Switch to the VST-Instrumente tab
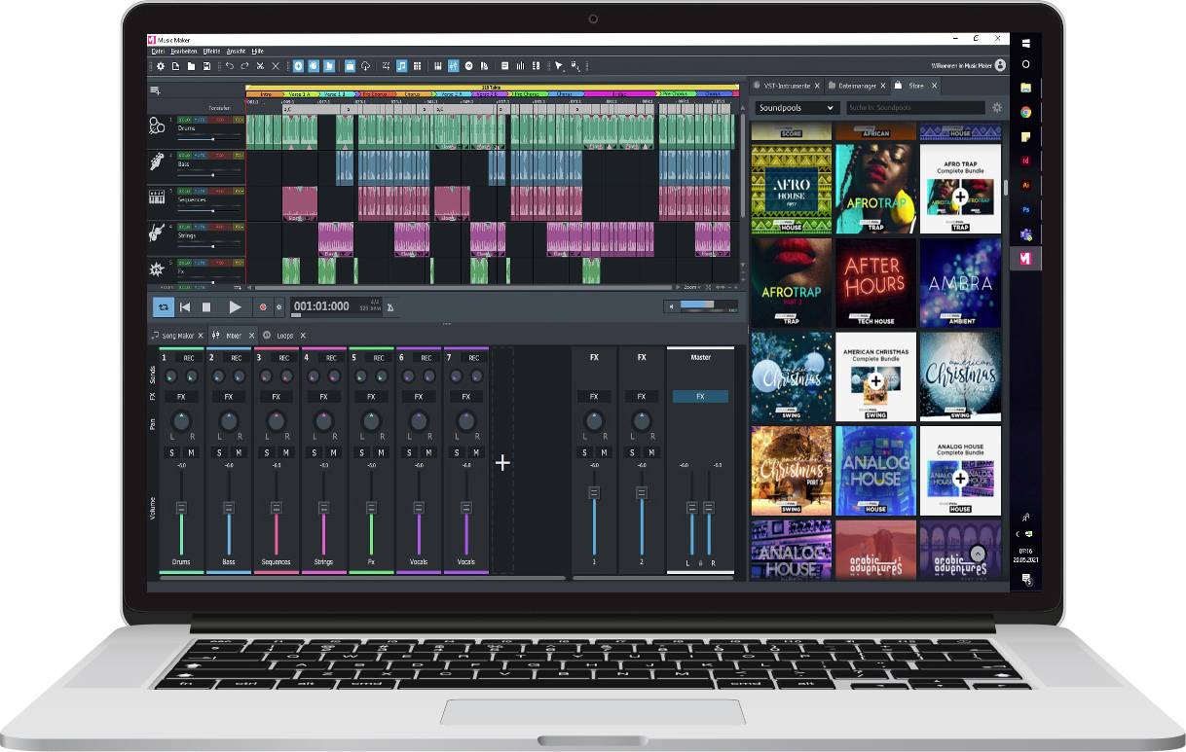The height and width of the screenshot is (752, 1186). (788, 86)
